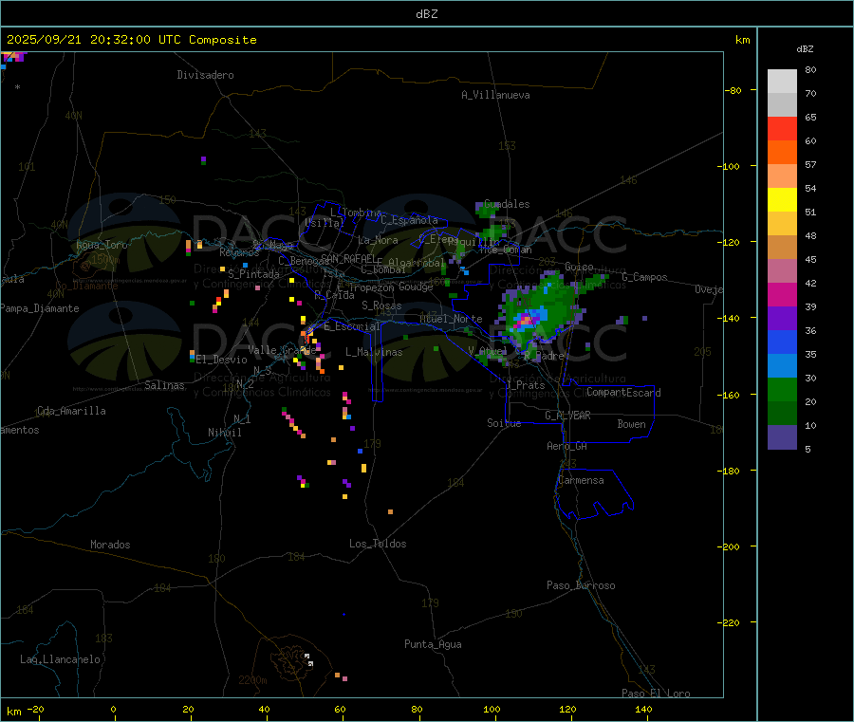Click the Bowen map label
The width and height of the screenshot is (854, 722).
[631, 424]
